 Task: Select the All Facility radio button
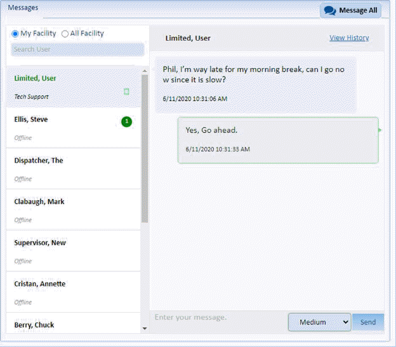pyautogui.click(x=65, y=34)
